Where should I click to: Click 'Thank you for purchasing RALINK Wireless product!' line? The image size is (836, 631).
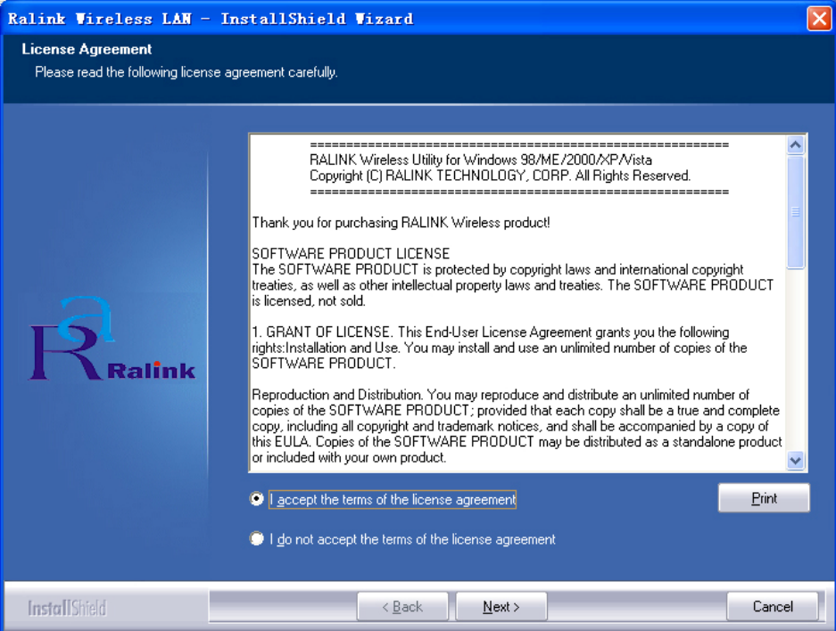click(401, 223)
